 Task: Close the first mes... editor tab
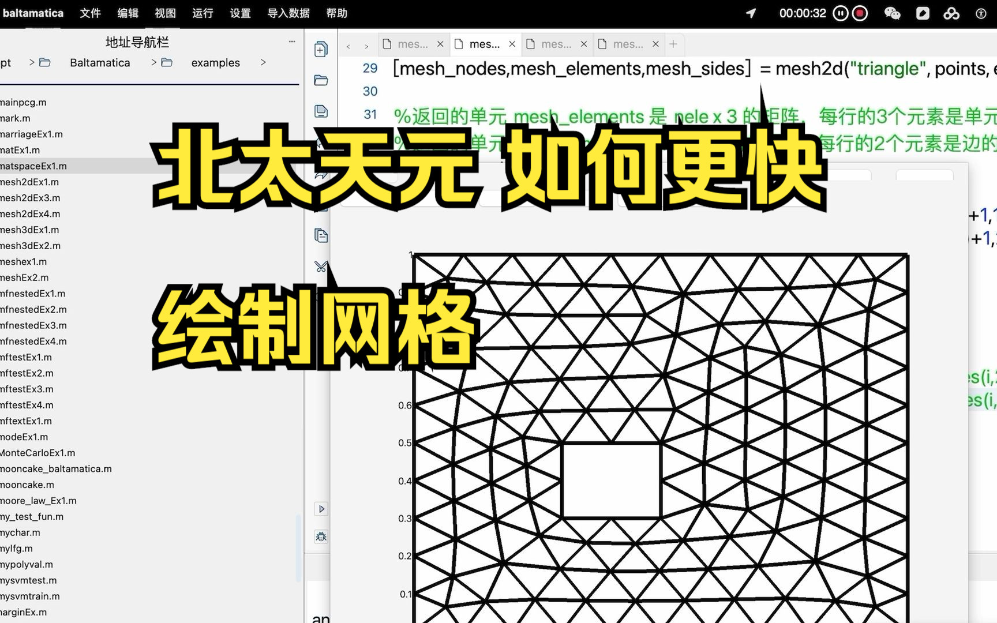tap(440, 44)
